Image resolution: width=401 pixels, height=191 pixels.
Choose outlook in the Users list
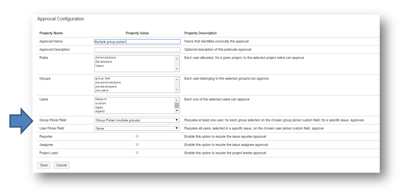101,103
